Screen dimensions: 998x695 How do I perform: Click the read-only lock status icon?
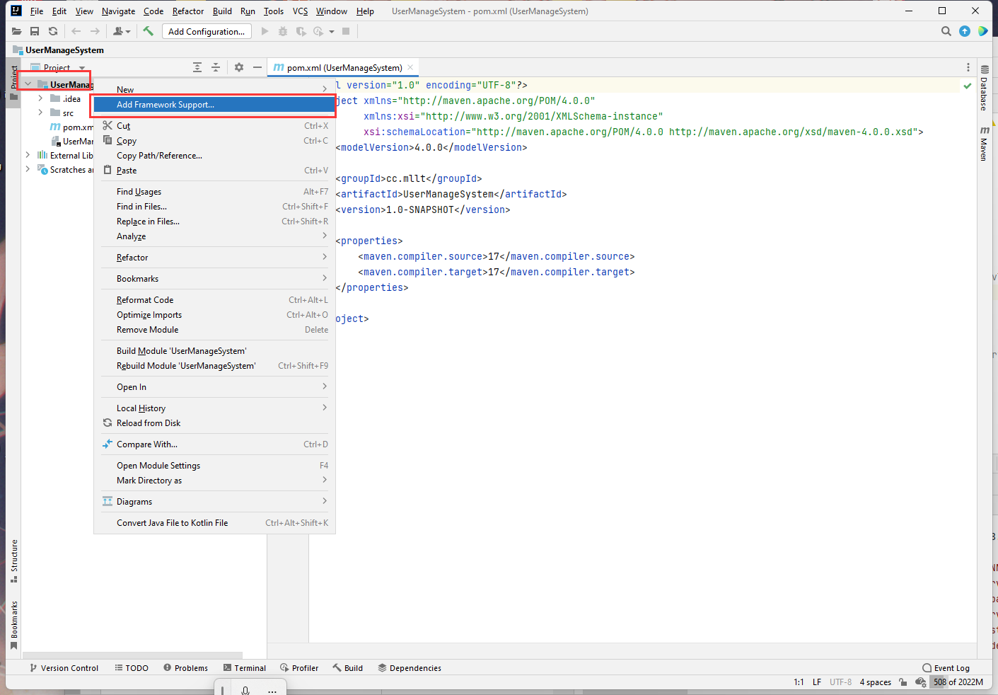coord(903,682)
